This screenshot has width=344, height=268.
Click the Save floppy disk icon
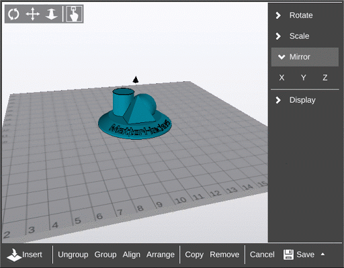click(x=288, y=255)
